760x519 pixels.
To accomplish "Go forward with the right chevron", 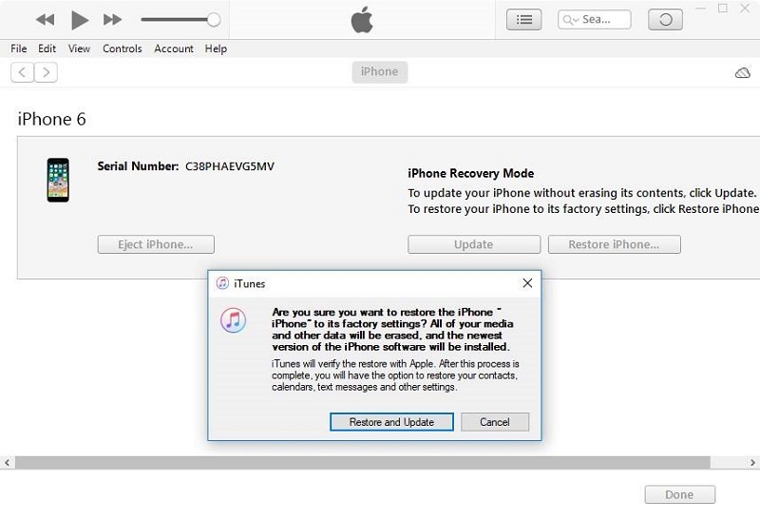I will tap(46, 72).
